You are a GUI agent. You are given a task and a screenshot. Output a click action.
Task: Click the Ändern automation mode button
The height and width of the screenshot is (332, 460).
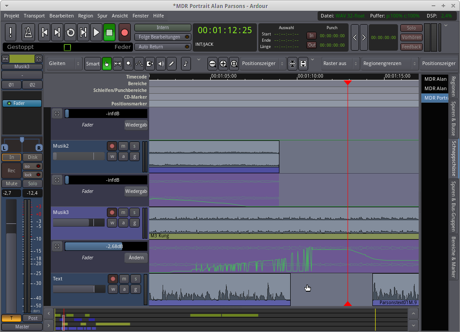(x=136, y=258)
